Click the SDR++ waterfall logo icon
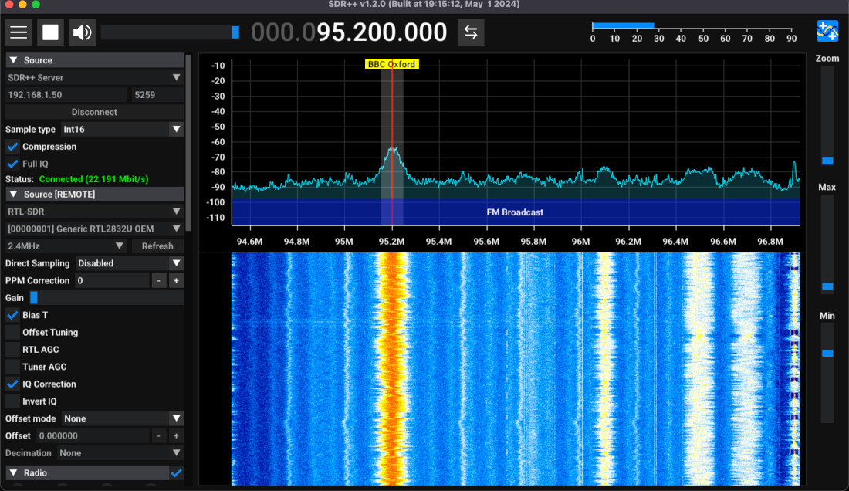This screenshot has height=491, width=849. click(x=827, y=31)
